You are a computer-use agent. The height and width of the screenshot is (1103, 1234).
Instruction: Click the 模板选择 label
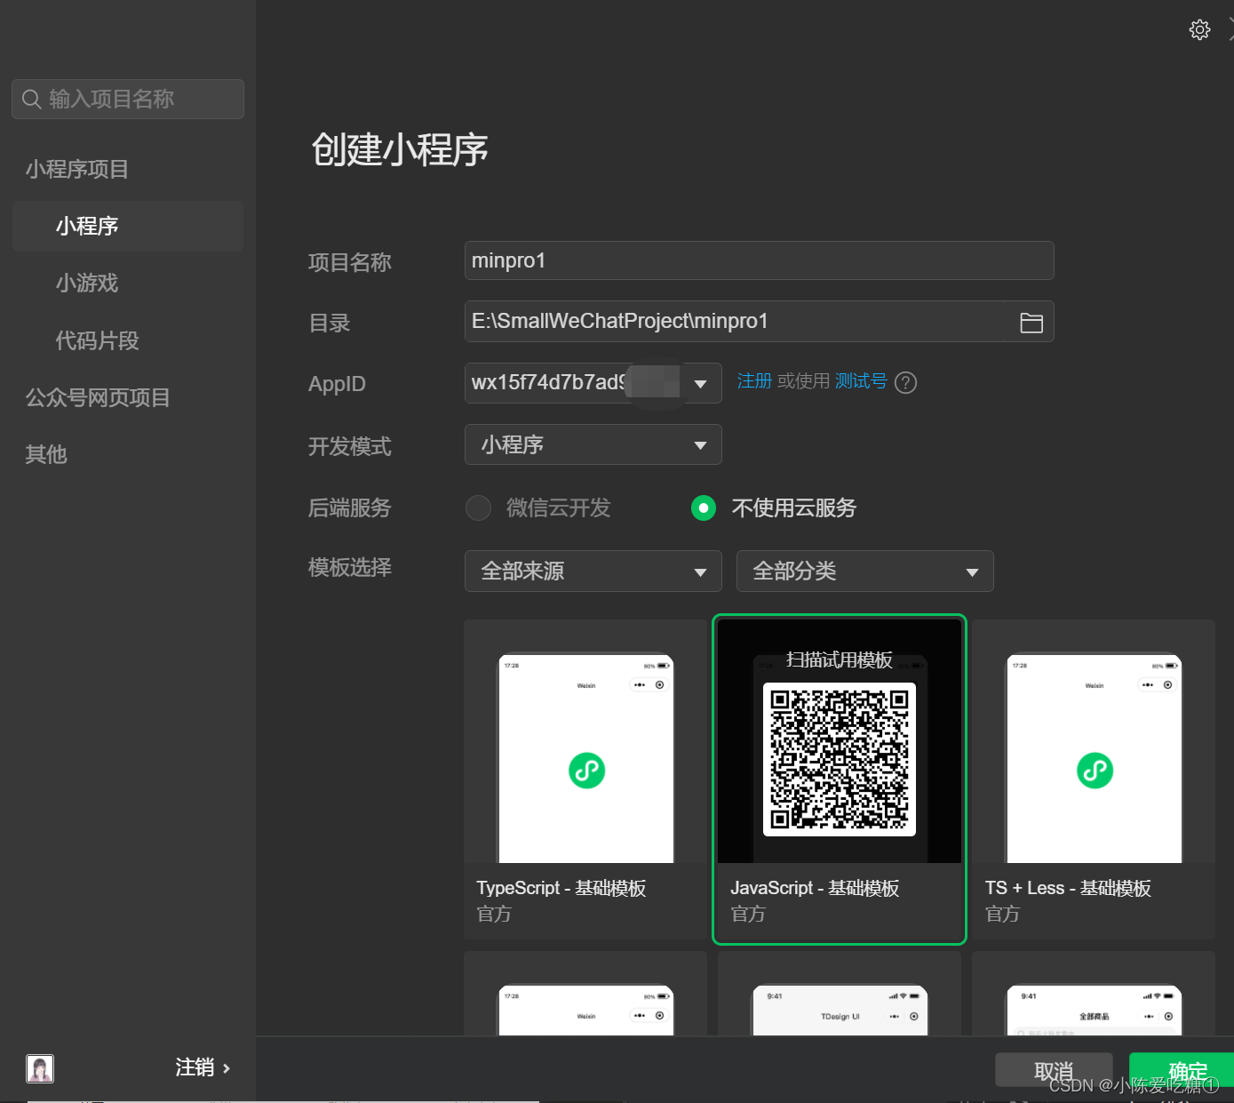(349, 568)
